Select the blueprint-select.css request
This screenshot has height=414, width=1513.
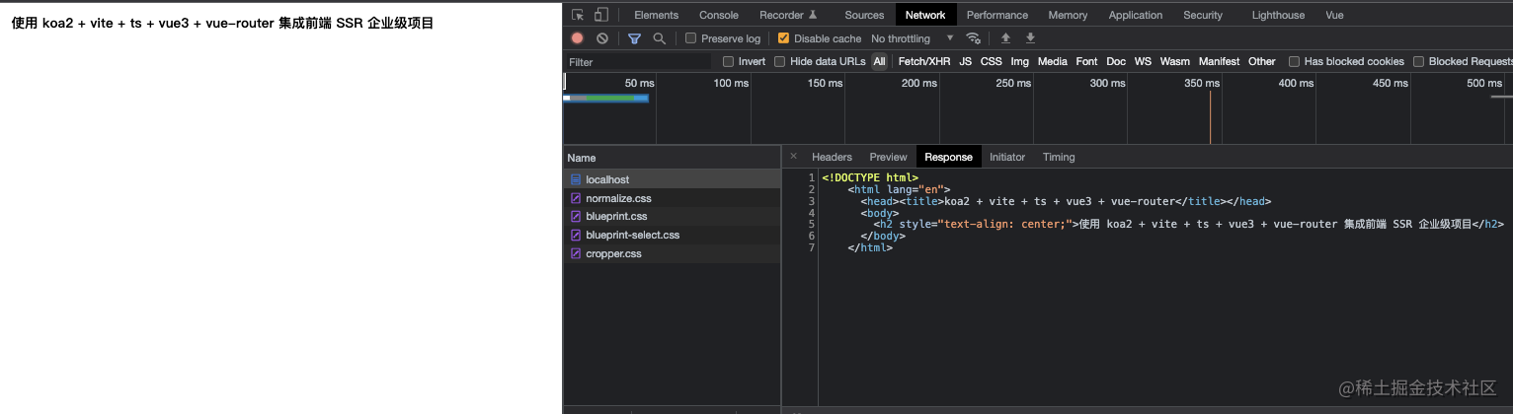[x=632, y=235]
